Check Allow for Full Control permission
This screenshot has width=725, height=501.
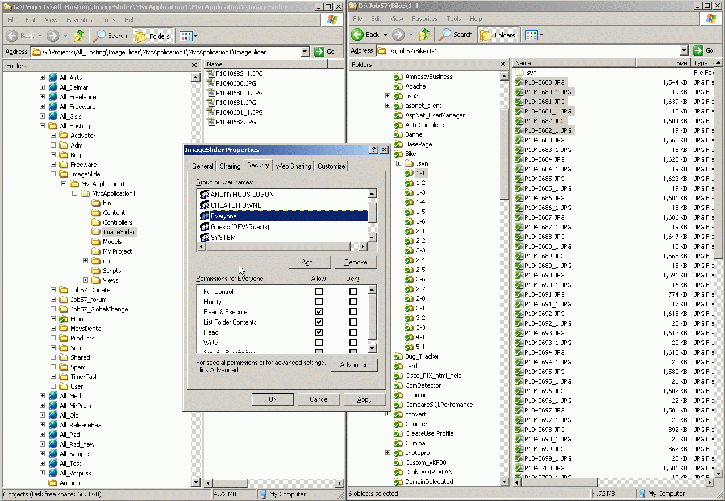click(319, 292)
